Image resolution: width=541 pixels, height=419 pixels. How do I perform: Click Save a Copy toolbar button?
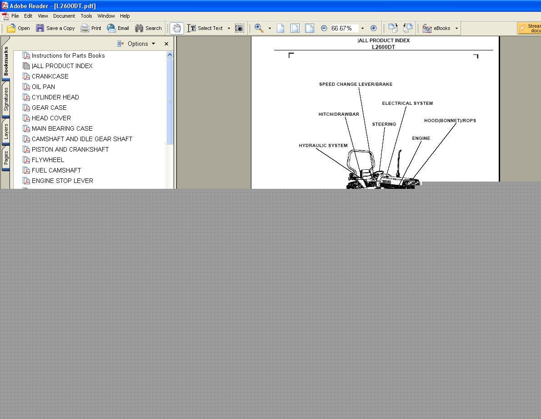coord(55,28)
